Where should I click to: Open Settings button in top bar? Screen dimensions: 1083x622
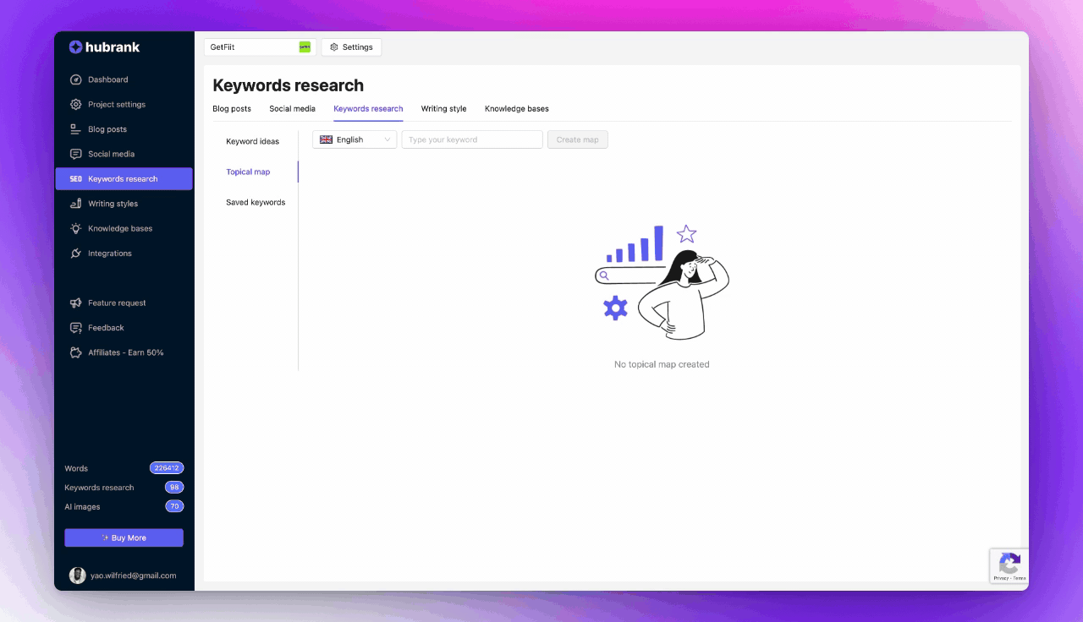pyautogui.click(x=351, y=47)
